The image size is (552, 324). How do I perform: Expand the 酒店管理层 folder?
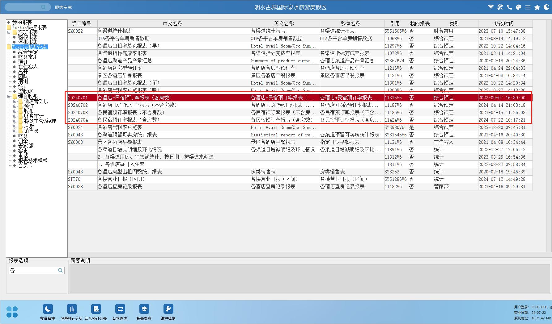tap(15, 101)
